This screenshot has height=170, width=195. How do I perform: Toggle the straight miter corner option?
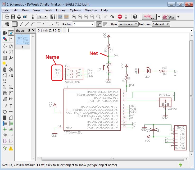click(x=105, y=24)
